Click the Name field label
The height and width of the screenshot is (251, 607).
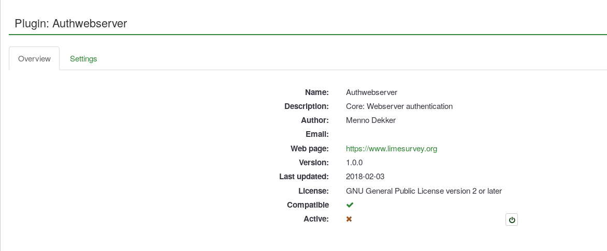[x=316, y=92]
